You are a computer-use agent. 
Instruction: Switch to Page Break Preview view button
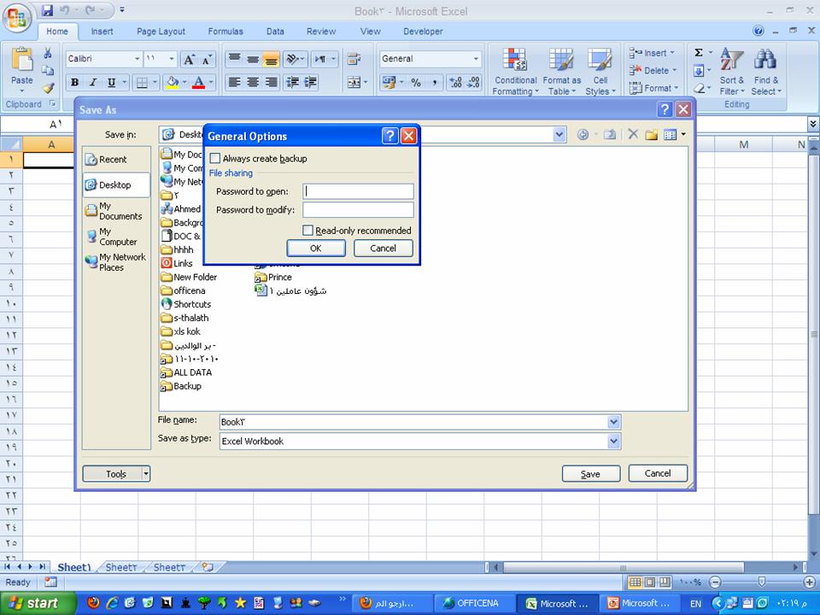(x=665, y=582)
